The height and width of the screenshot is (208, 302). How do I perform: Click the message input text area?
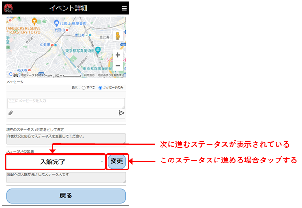(66, 103)
